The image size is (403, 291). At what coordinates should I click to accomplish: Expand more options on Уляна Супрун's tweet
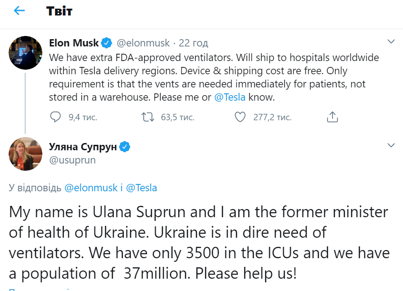pos(391,145)
